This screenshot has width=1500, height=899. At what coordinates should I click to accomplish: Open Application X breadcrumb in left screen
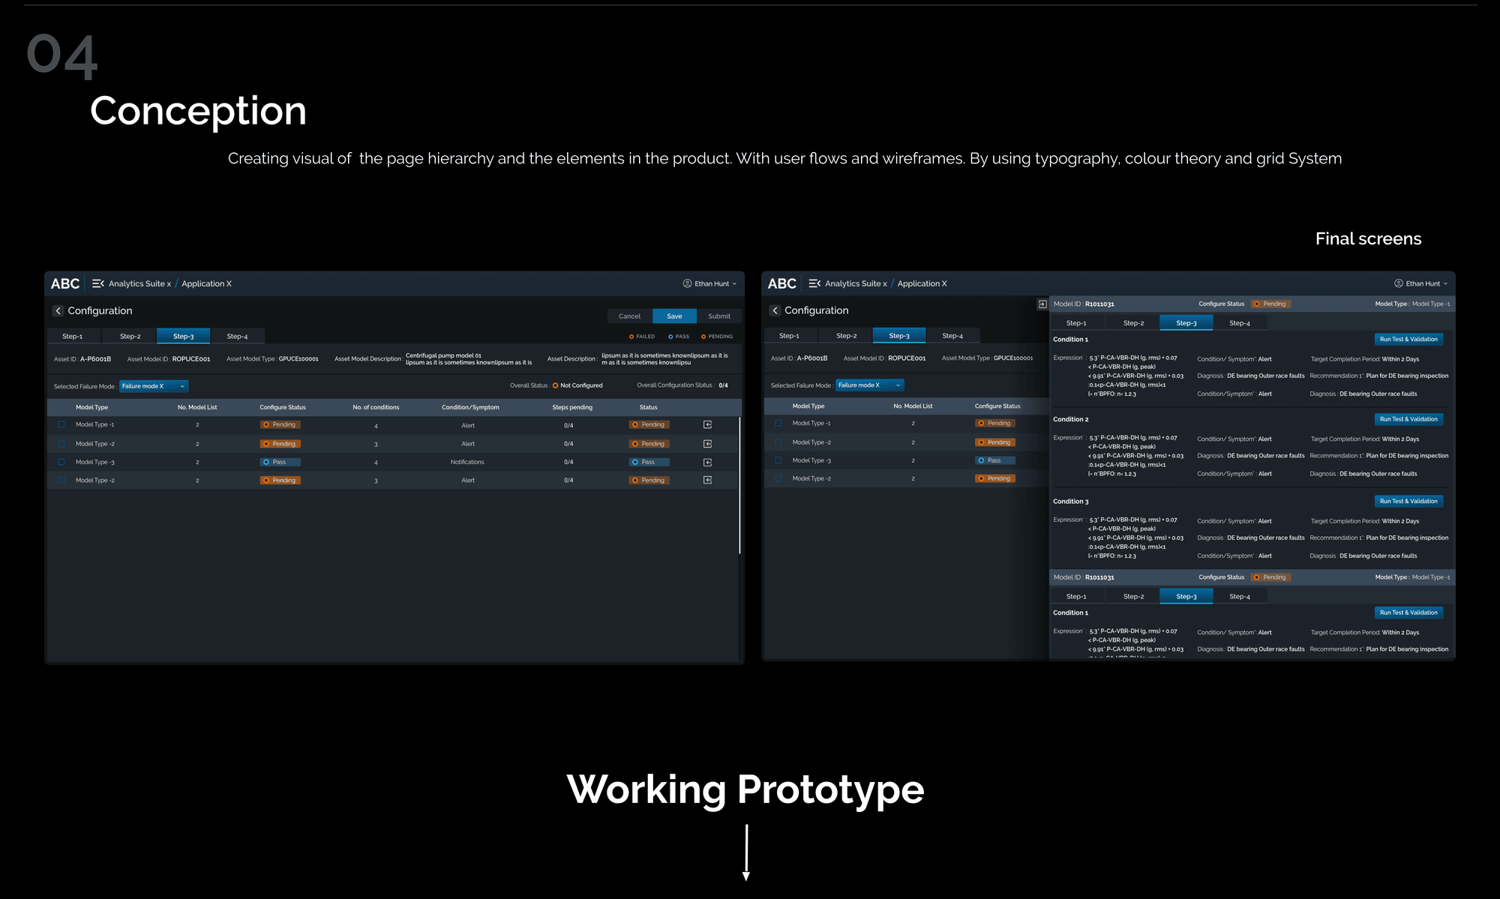pyautogui.click(x=206, y=284)
